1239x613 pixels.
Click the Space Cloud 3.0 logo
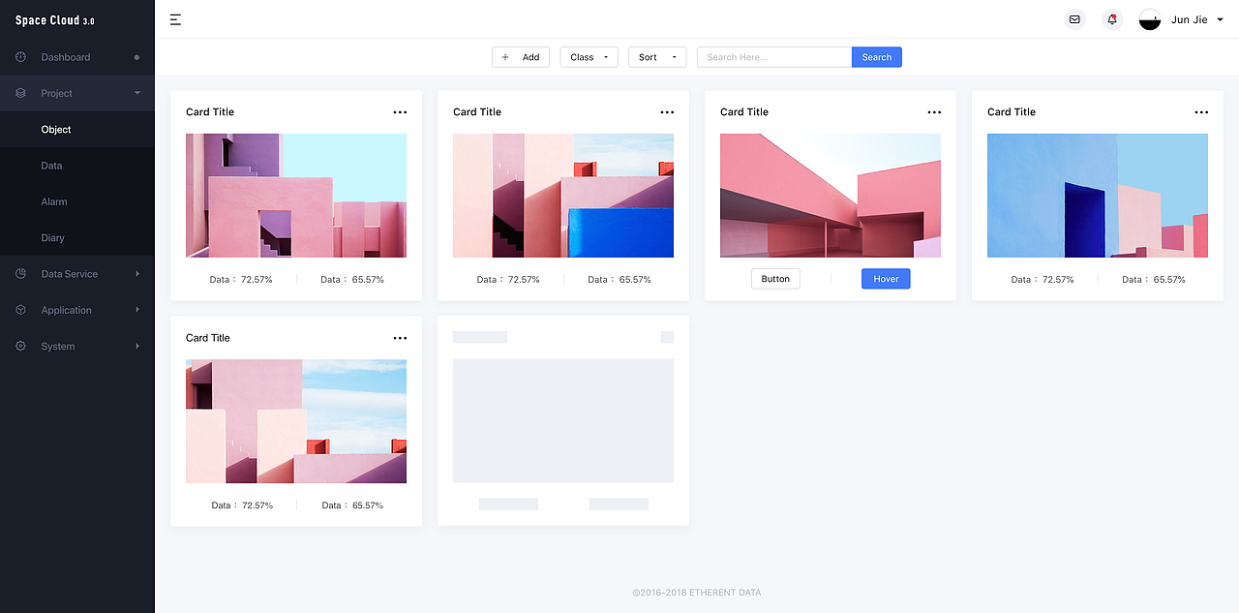[55, 20]
